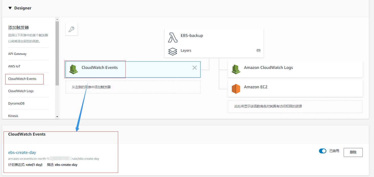Click the CloudWatch Events trigger icon
374x177 pixels.
click(x=74, y=69)
